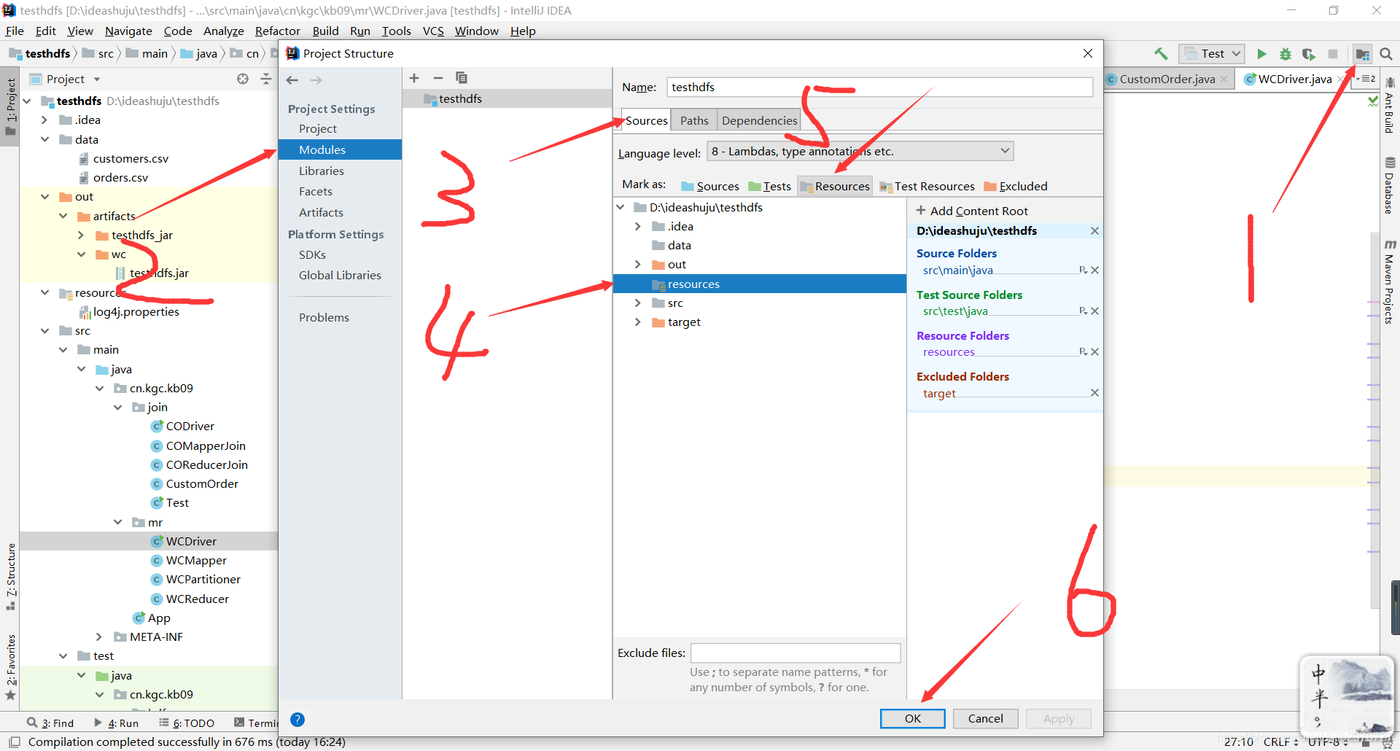Open the Maven Projects side panel
The image size is (1400, 751).
(1390, 281)
